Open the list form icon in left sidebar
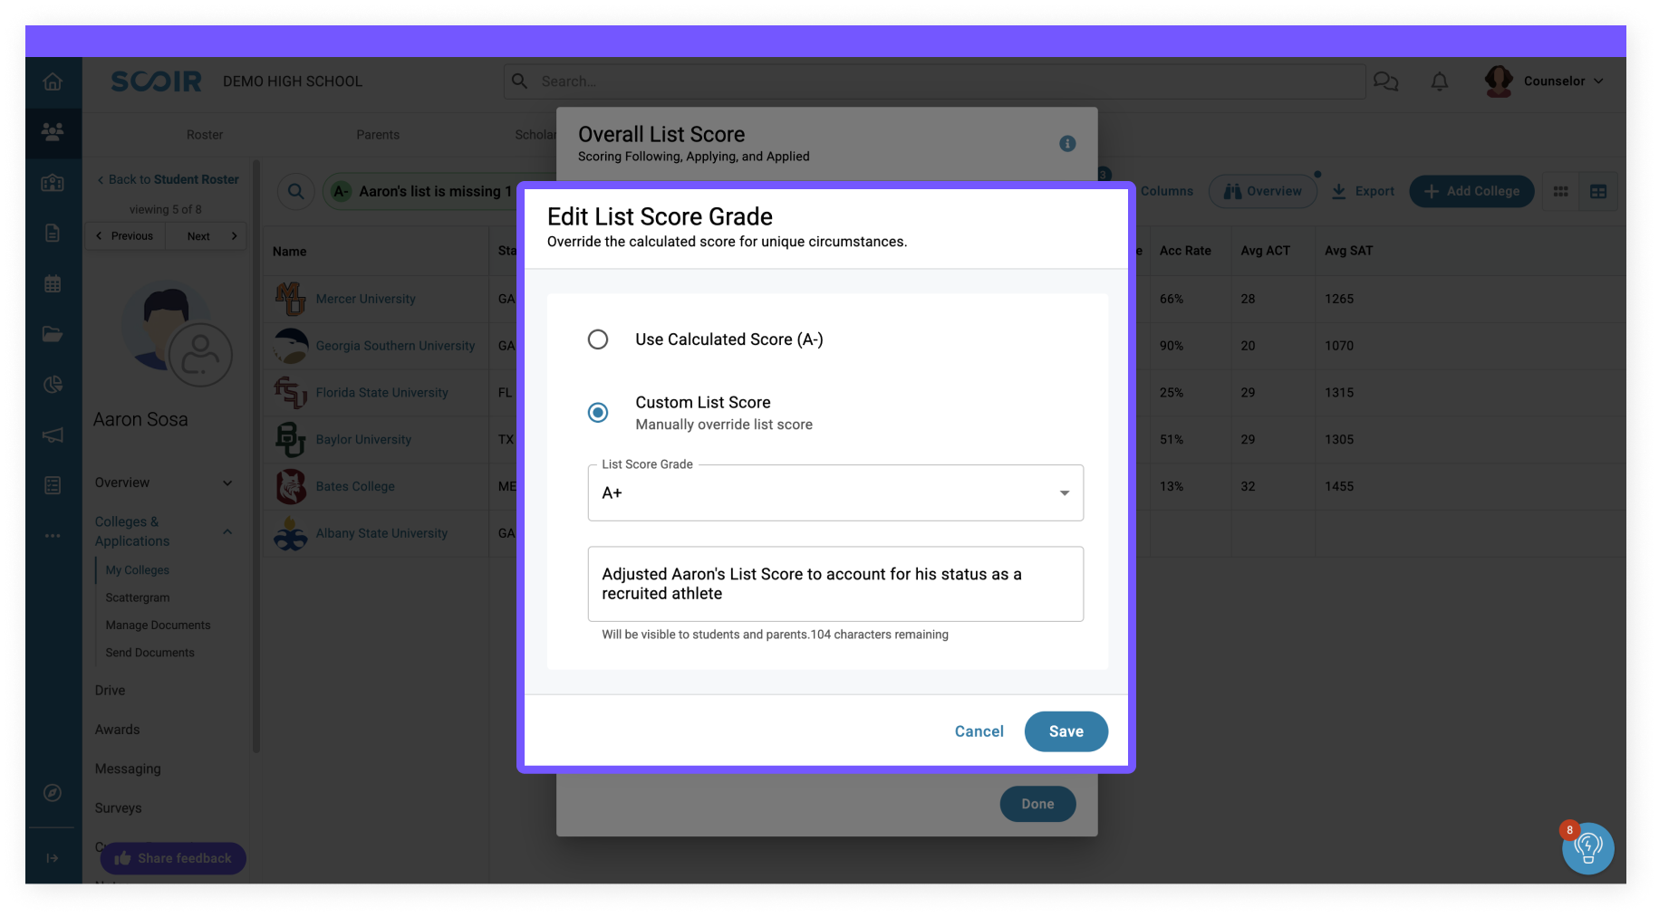 point(53,486)
